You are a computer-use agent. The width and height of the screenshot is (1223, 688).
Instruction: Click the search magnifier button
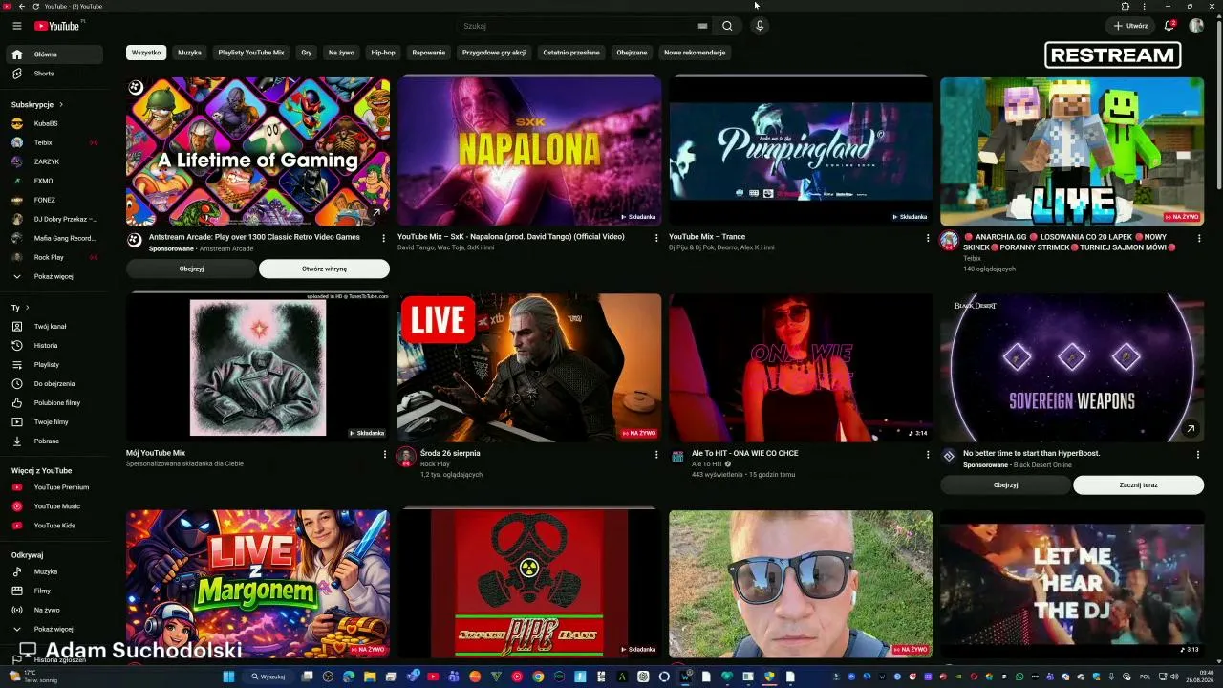click(727, 26)
